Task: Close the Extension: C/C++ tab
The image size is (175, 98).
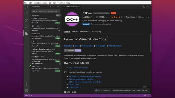Action: coord(79,7)
